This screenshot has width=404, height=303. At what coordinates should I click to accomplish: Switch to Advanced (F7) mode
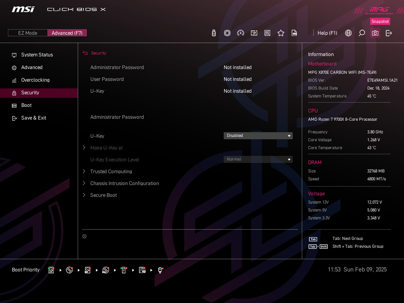tap(67, 33)
